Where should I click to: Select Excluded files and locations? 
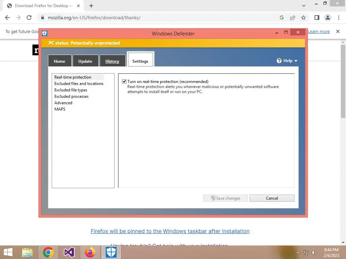click(x=79, y=84)
